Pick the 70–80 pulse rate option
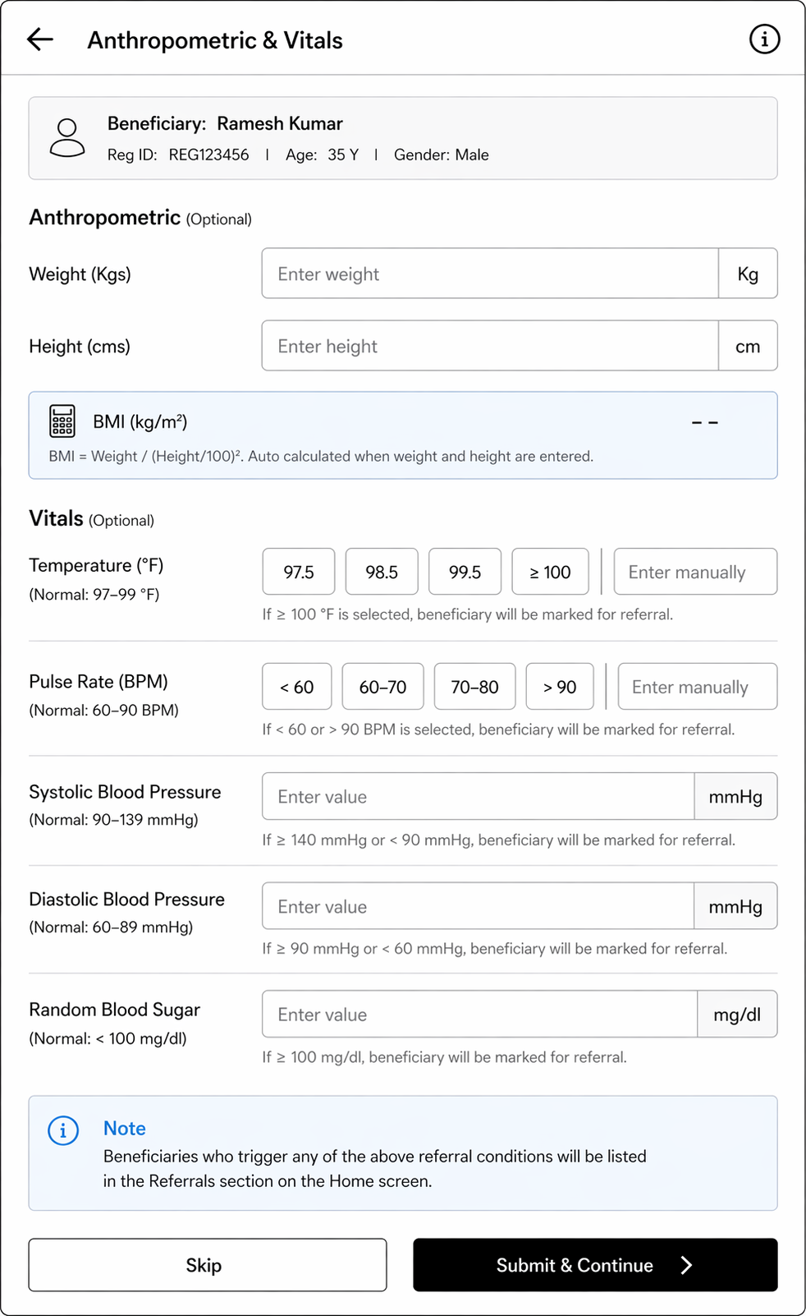 tap(474, 687)
